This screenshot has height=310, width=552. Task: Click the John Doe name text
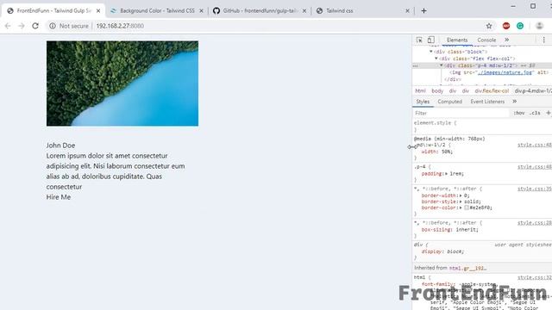pos(60,146)
